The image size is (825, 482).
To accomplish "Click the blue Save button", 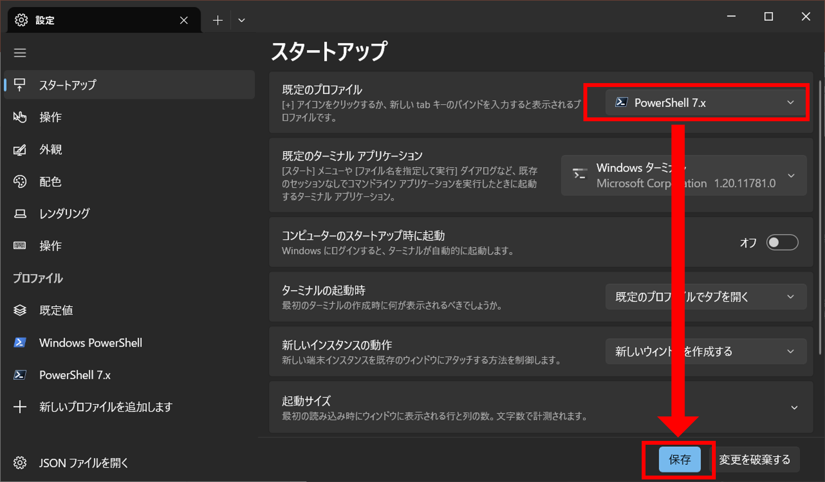I will pyautogui.click(x=679, y=460).
